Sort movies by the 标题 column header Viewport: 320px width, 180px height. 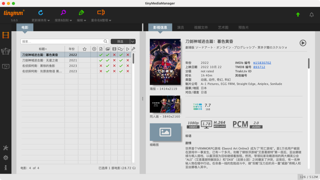pyautogui.click(x=43, y=49)
